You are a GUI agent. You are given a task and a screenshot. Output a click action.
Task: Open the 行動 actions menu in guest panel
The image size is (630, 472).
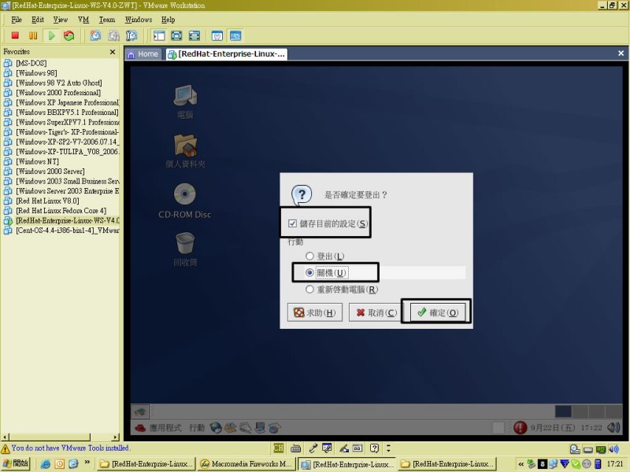[x=197, y=428]
